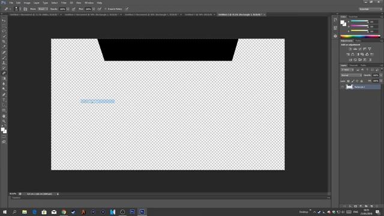Image resolution: width=384 pixels, height=216 pixels.
Task: Toggle the lock all option for the layer
Action: click(362, 81)
